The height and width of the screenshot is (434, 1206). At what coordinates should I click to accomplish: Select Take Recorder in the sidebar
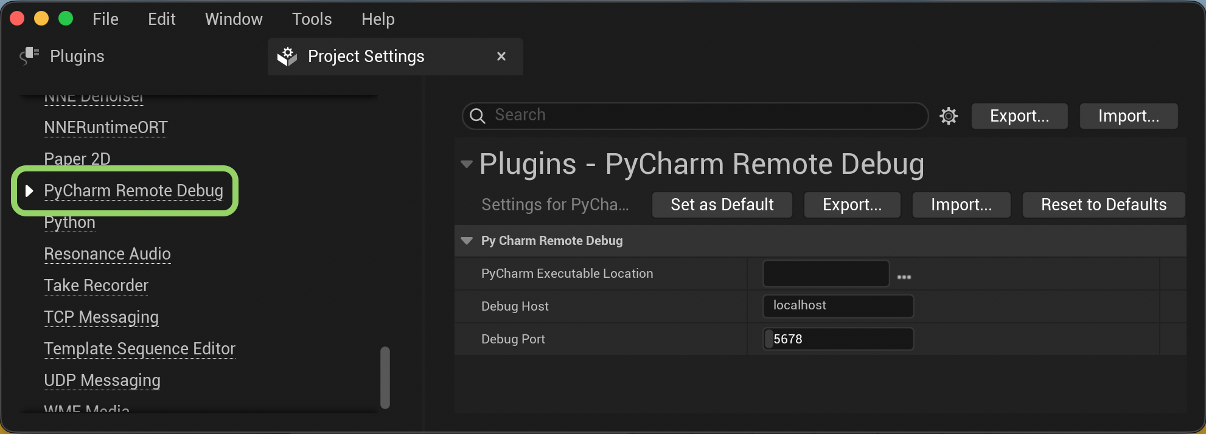(x=96, y=286)
